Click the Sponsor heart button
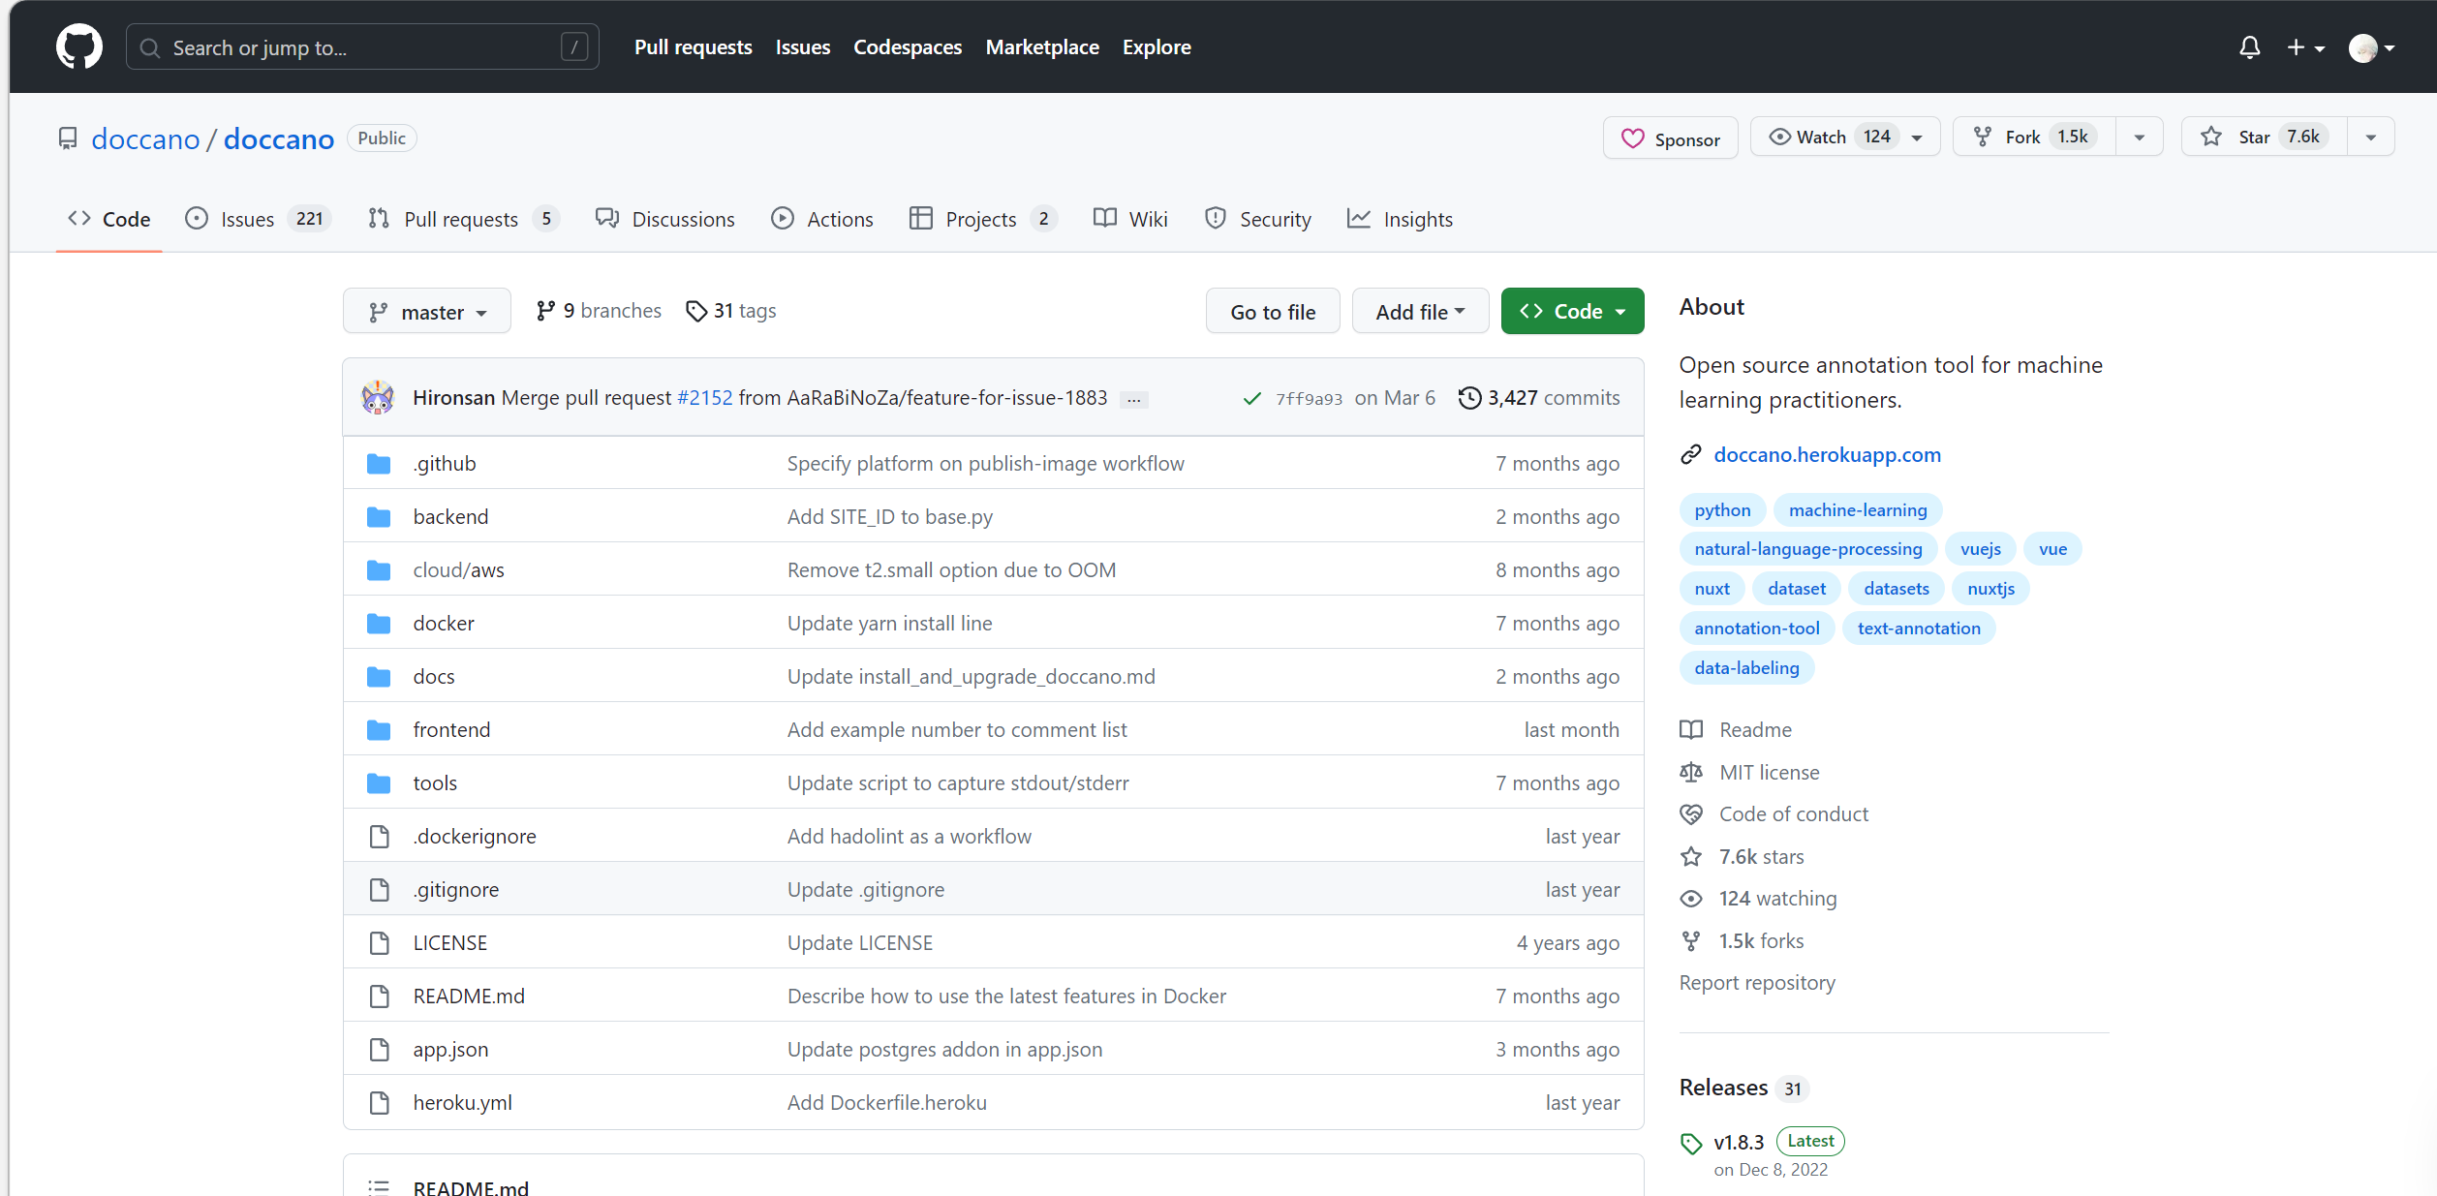The height and width of the screenshot is (1196, 2437). tap(1671, 138)
